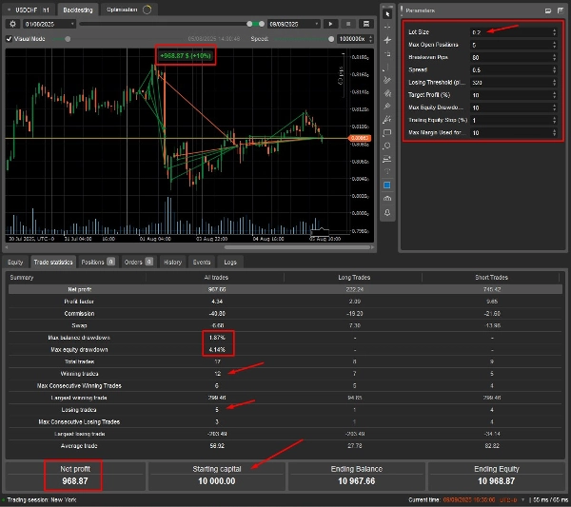Click the Speed slider handle
The height and width of the screenshot is (507, 571).
pos(331,39)
